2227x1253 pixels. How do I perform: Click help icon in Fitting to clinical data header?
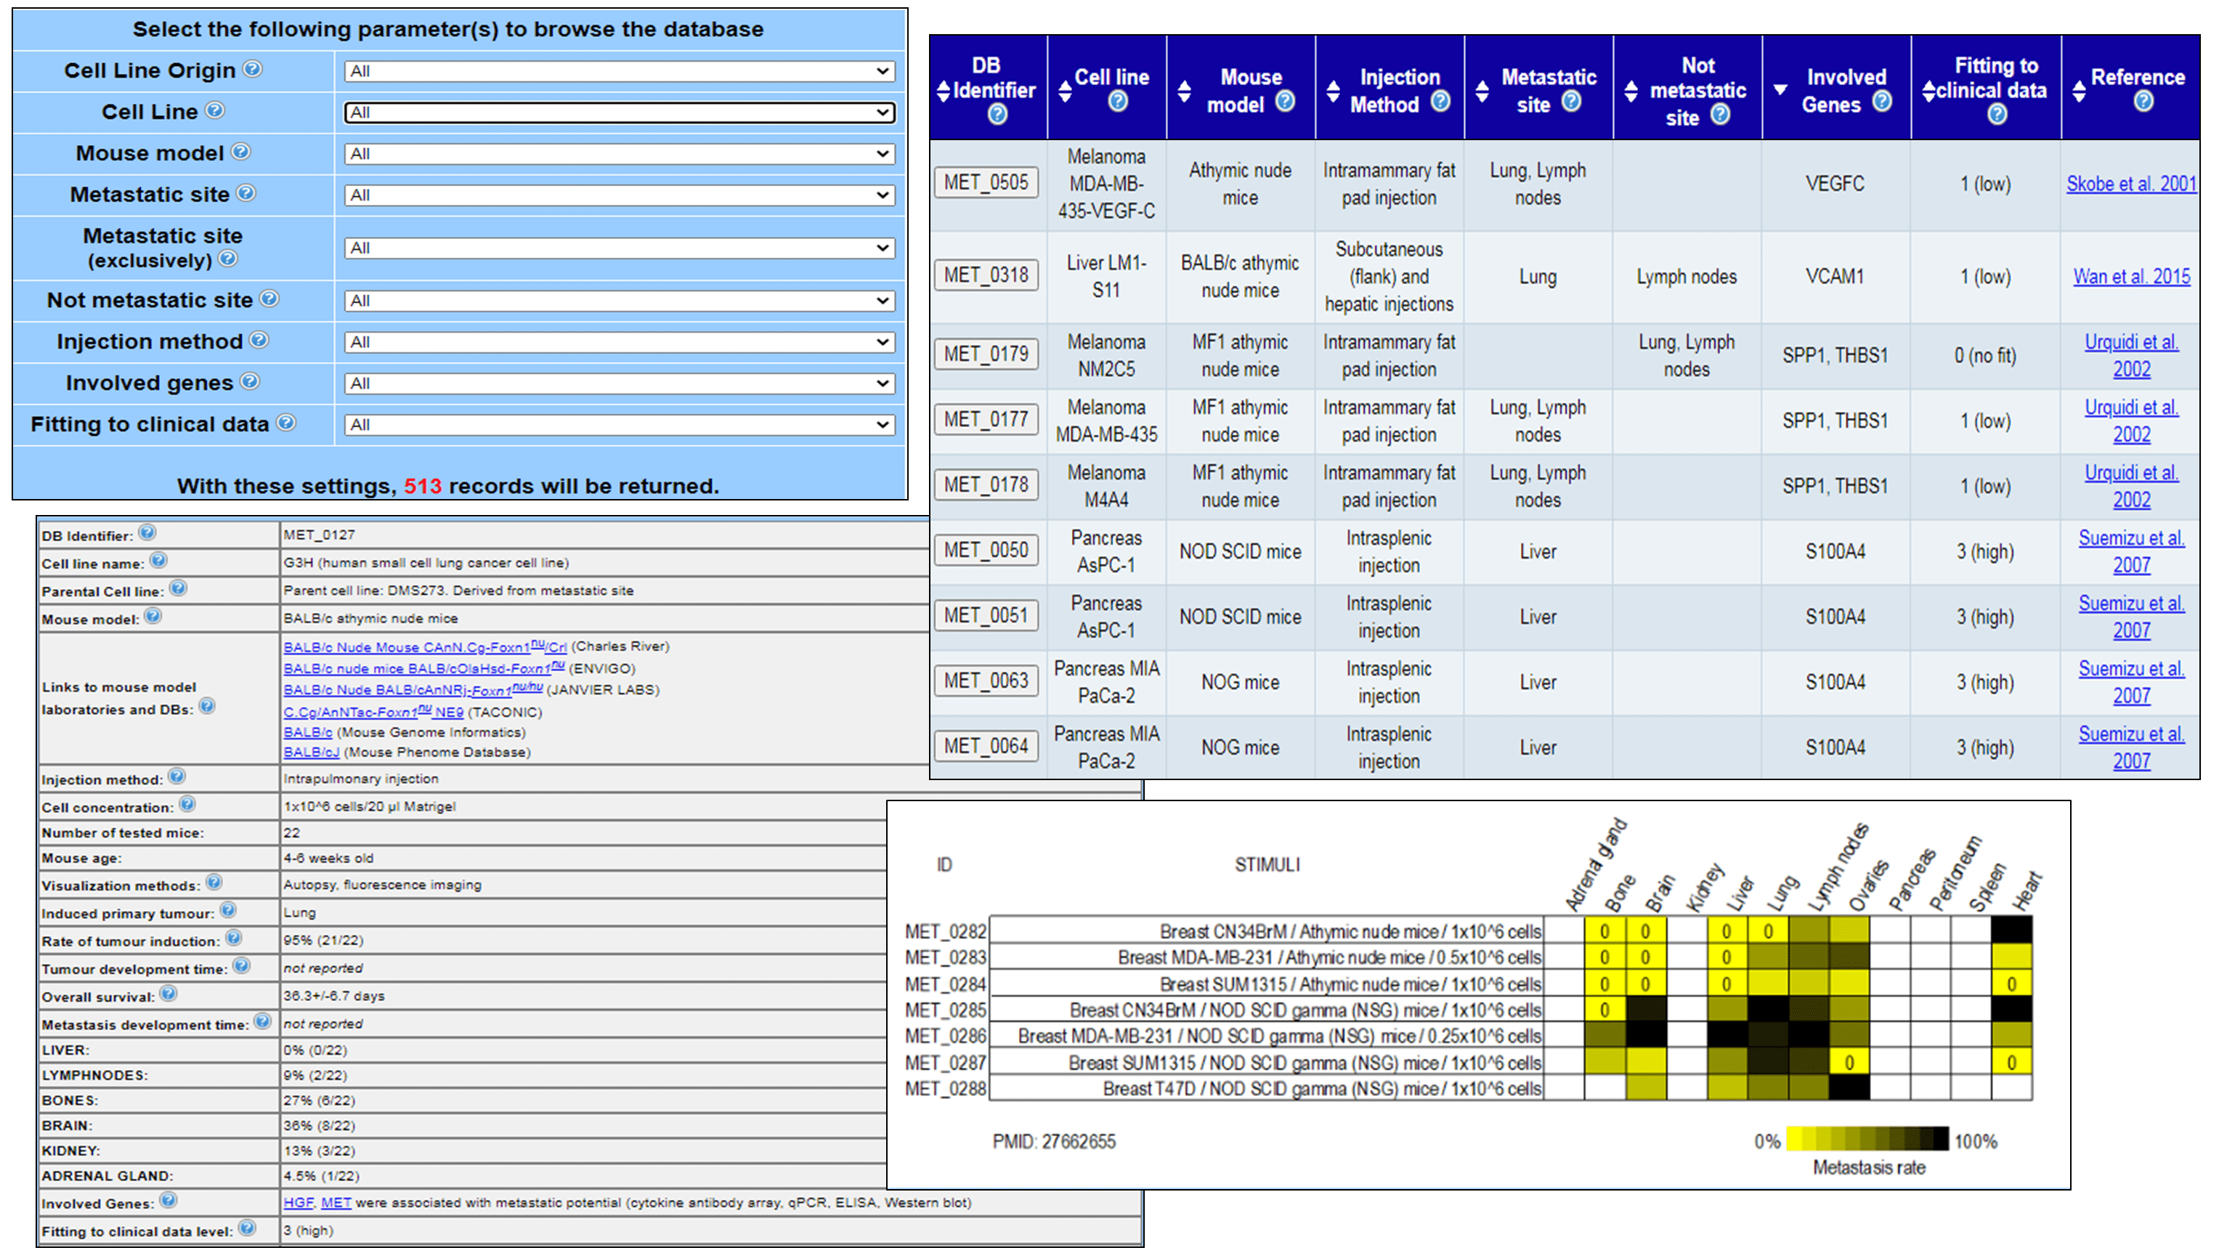pos(1995,114)
